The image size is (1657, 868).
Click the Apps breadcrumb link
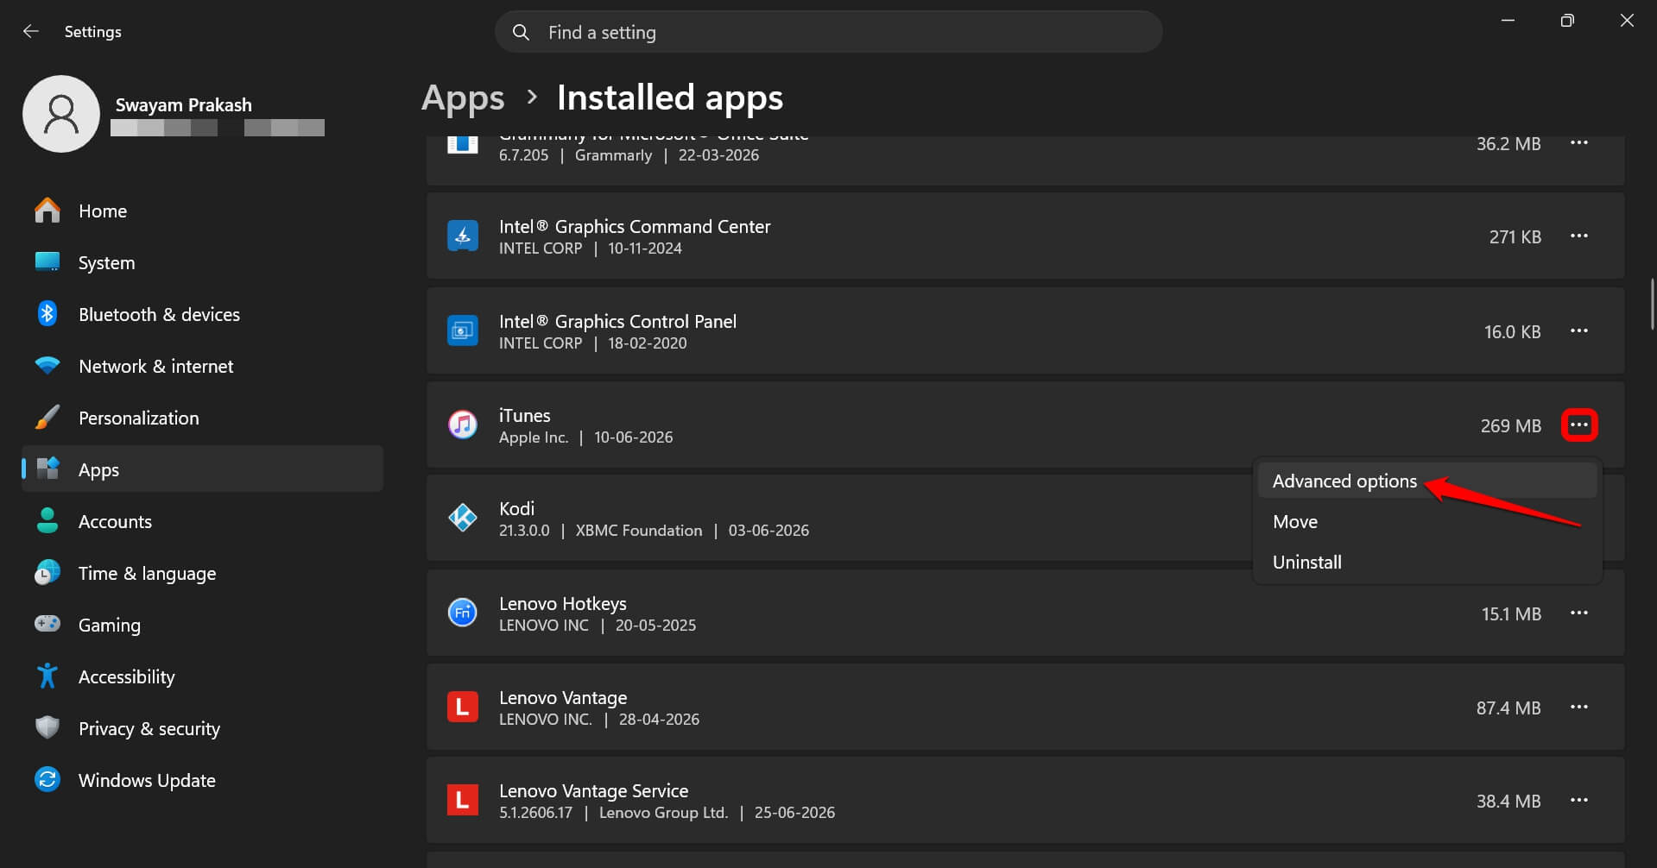(x=463, y=97)
